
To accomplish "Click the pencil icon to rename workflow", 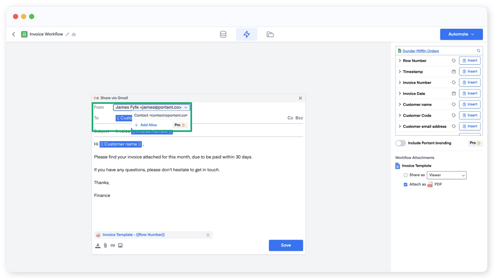I will pyautogui.click(x=67, y=34).
